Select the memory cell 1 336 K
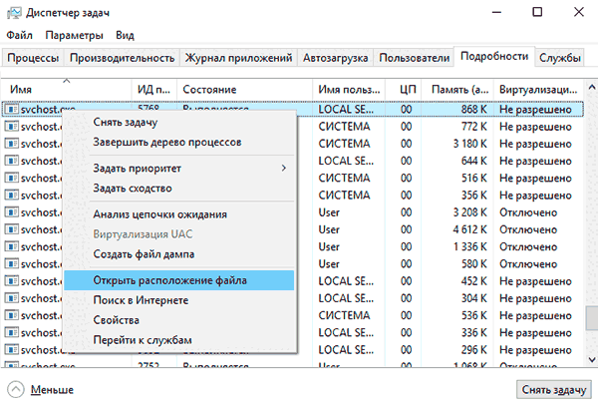This screenshot has height=407, width=598. 469,246
